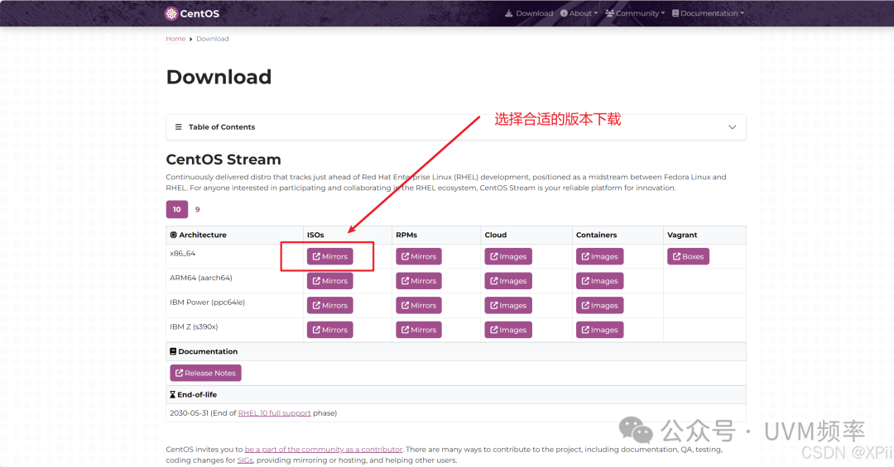Open x86_64 Vagrant Boxes button
The image size is (894, 467).
coord(688,256)
